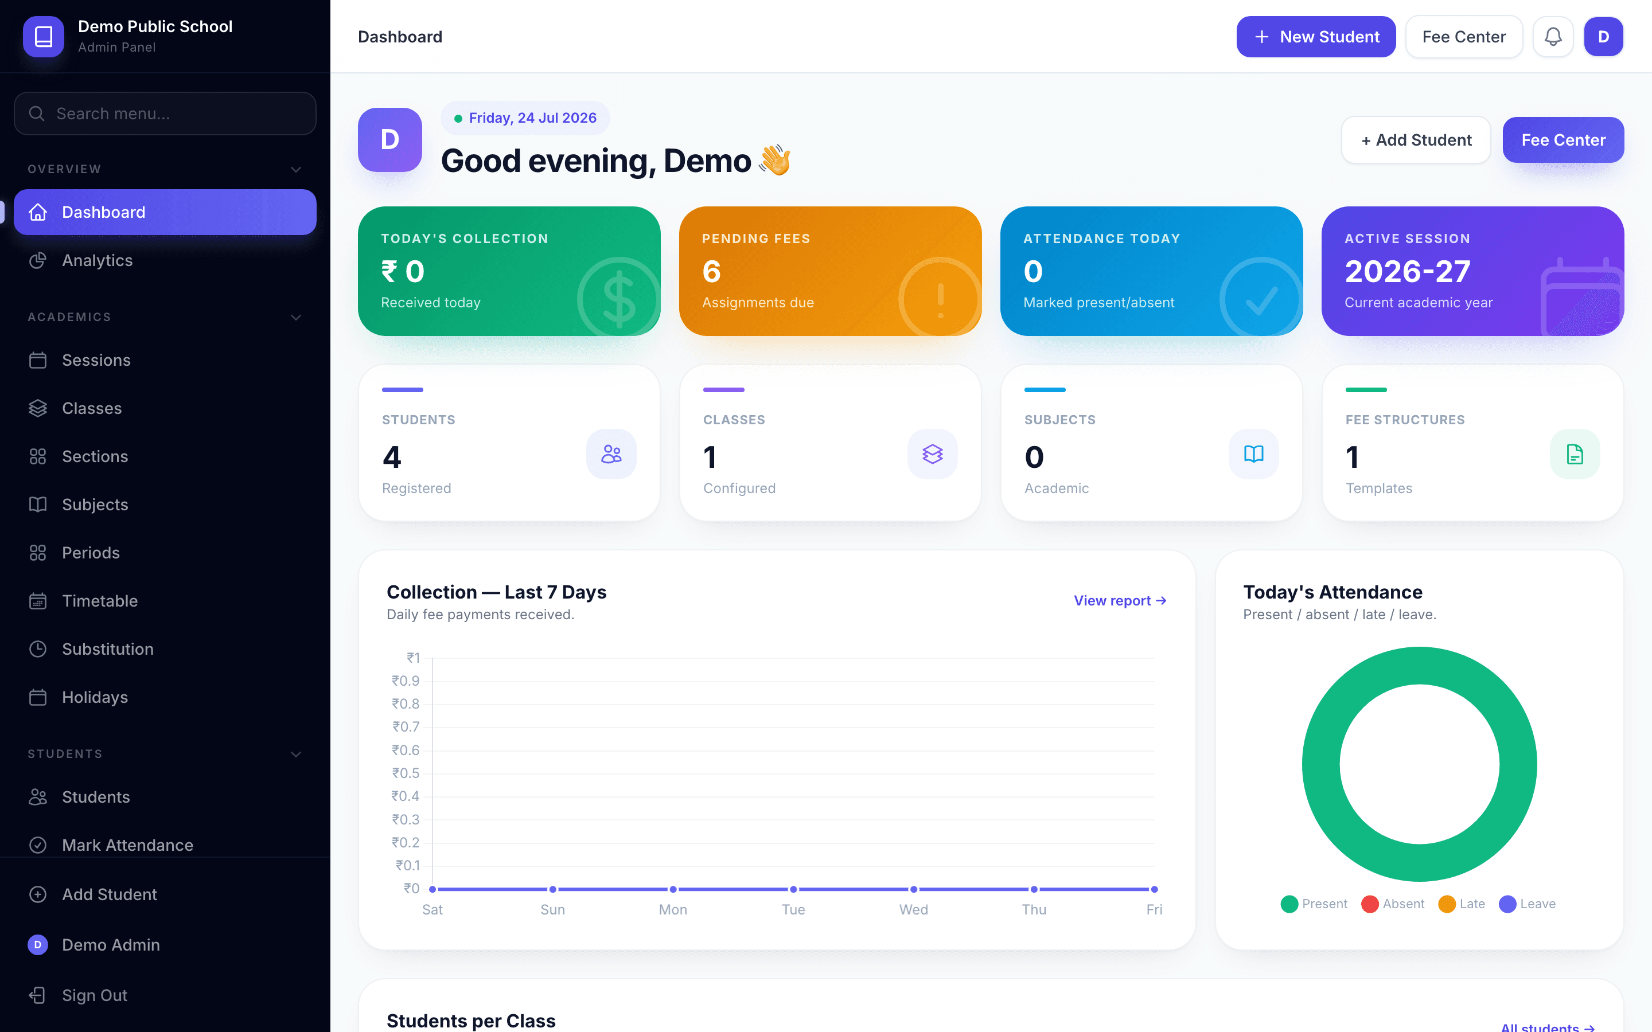Open the View report link
The width and height of the screenshot is (1652, 1032).
coord(1120,601)
